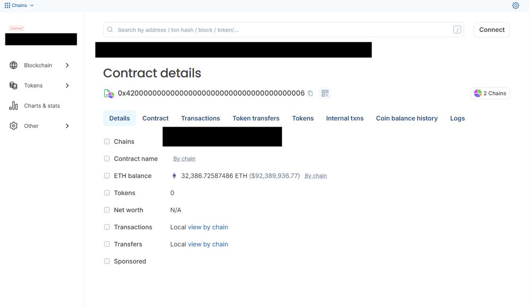Click the testnet badge
Image resolution: width=530 pixels, height=307 pixels.
pos(16,28)
